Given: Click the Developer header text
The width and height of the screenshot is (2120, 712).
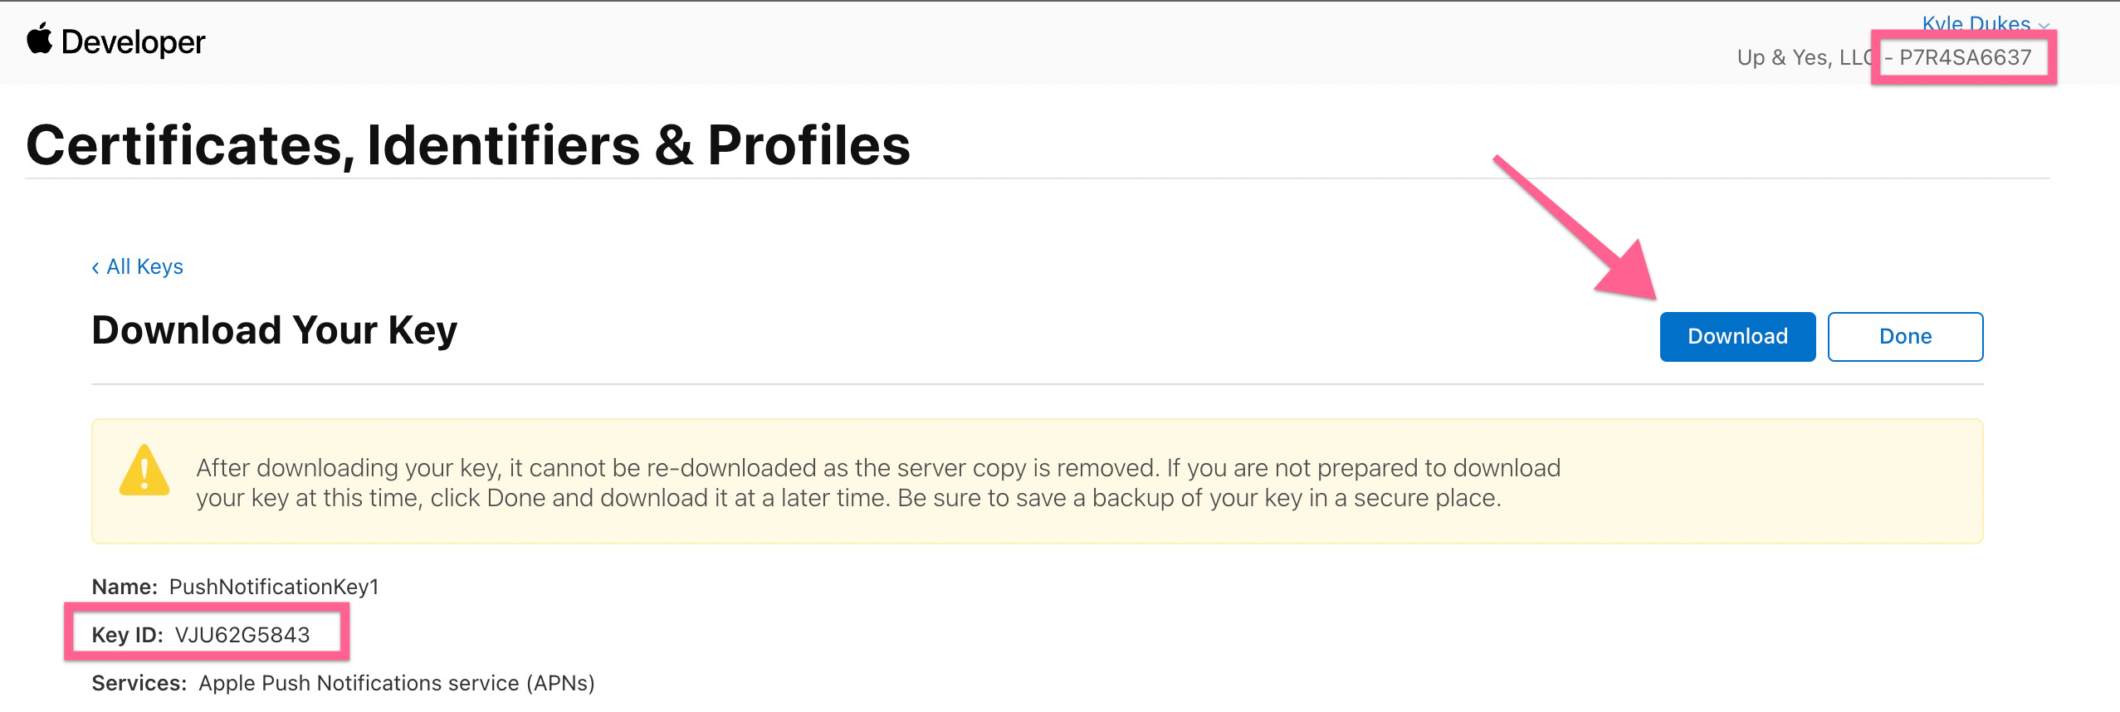Looking at the screenshot, I should [133, 41].
